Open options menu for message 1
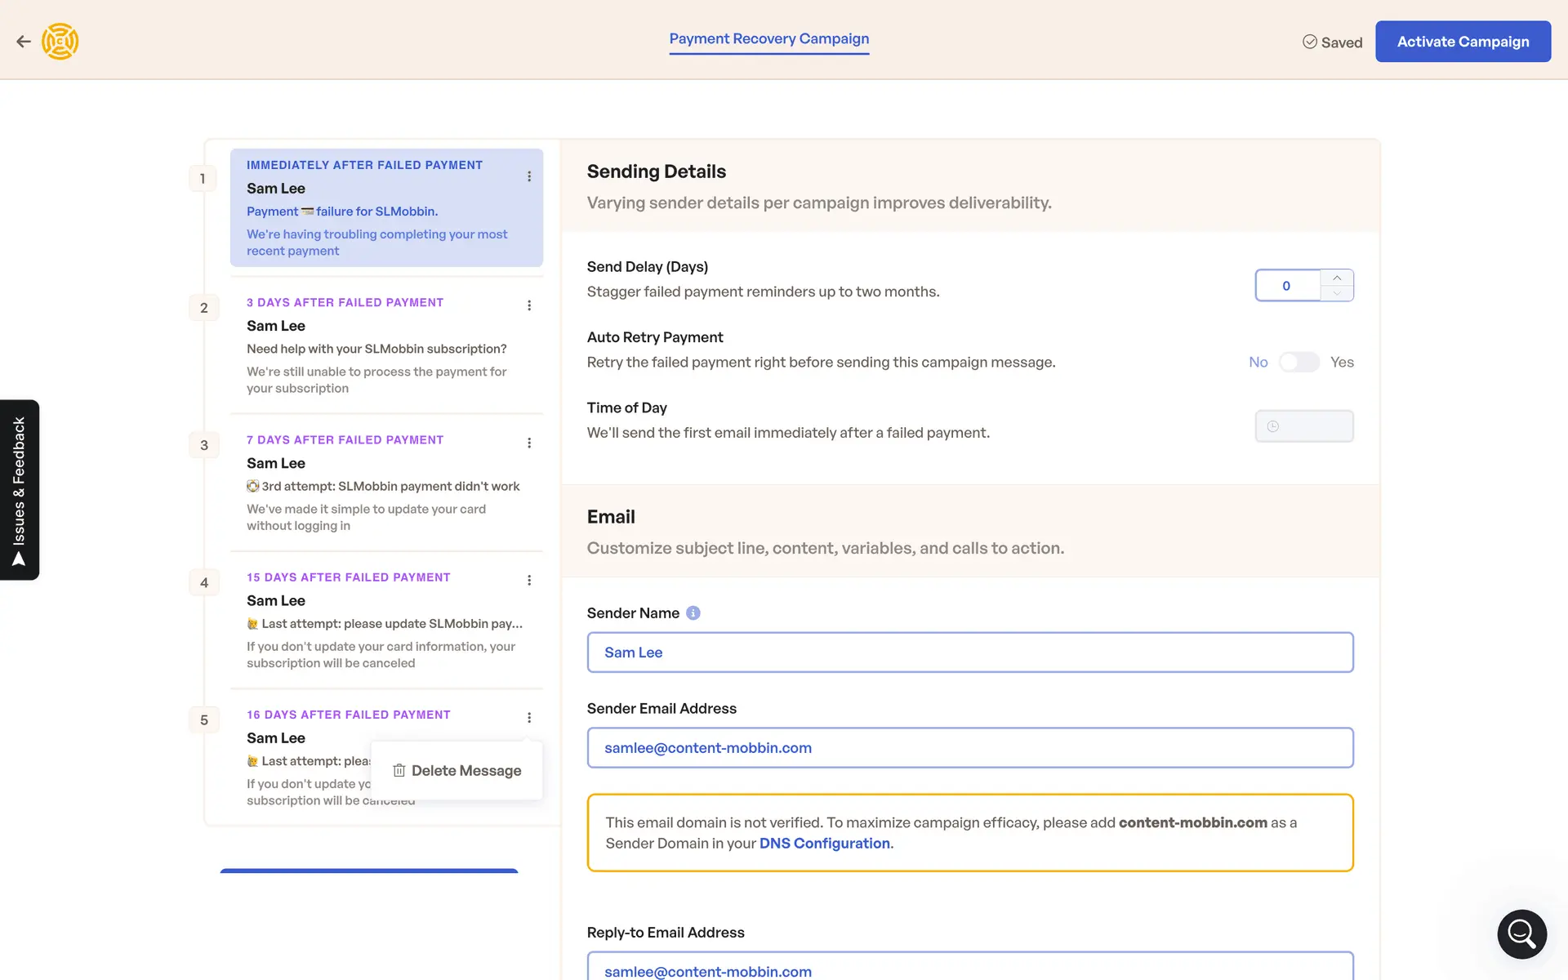The width and height of the screenshot is (1568, 980). click(x=529, y=176)
